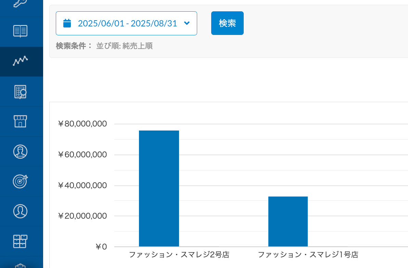
Task: Click the clipboard icon at the sidebar bottom
Action: click(20, 266)
